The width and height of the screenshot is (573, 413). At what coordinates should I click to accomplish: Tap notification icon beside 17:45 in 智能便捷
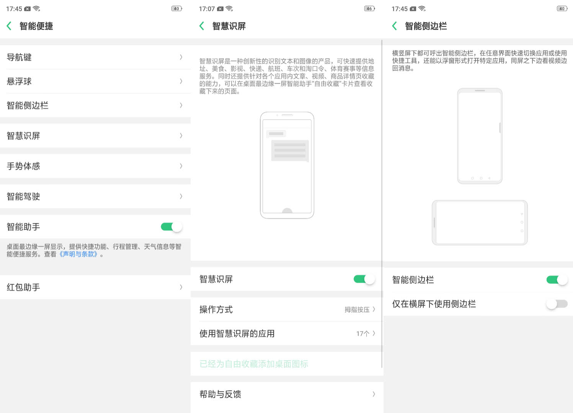[28, 9]
